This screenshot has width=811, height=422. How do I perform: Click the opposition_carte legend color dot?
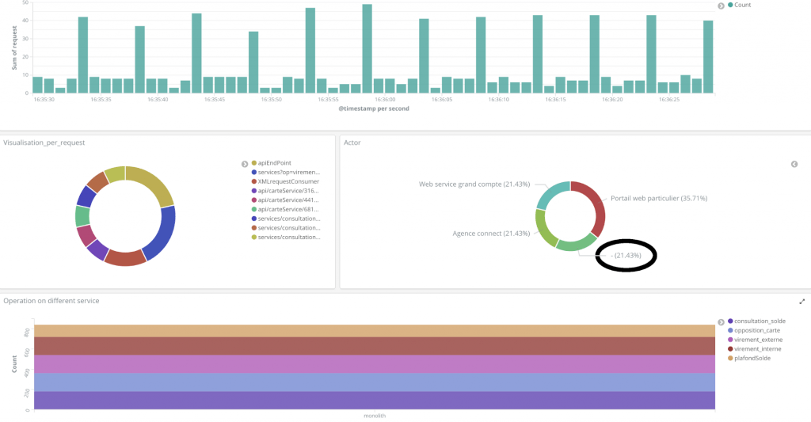point(729,330)
